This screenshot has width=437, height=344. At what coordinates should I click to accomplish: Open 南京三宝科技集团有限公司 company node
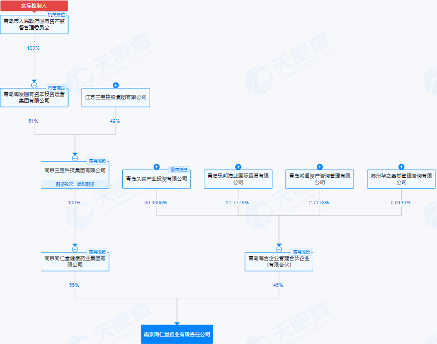[x=75, y=171]
